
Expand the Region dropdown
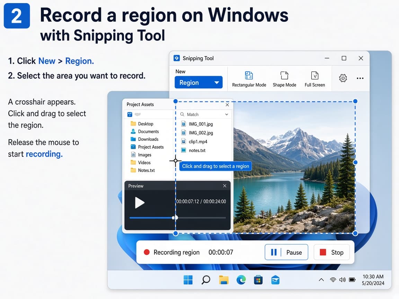click(x=198, y=82)
